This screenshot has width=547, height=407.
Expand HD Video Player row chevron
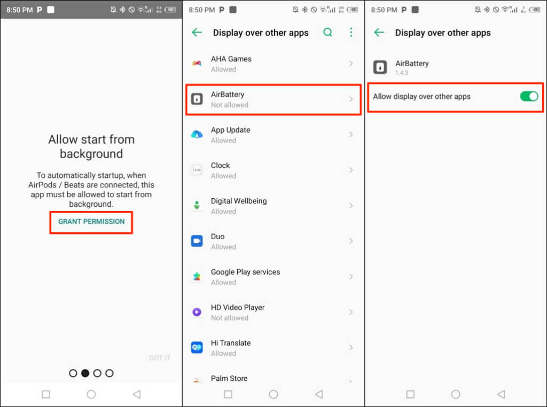pos(350,312)
